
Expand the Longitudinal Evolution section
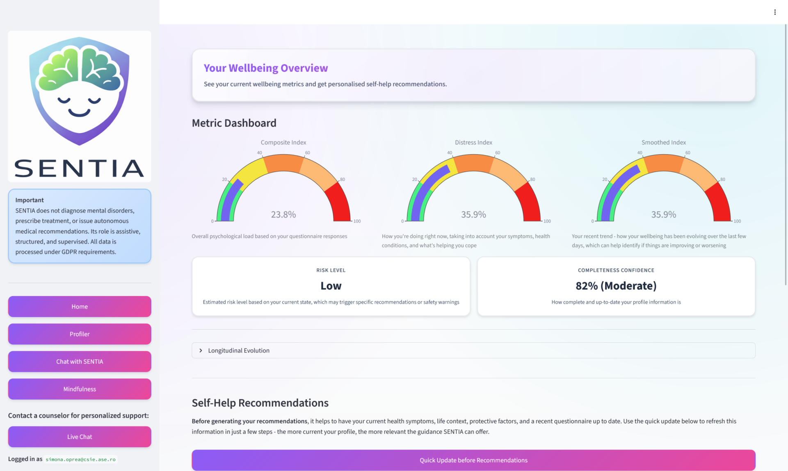pyautogui.click(x=473, y=350)
